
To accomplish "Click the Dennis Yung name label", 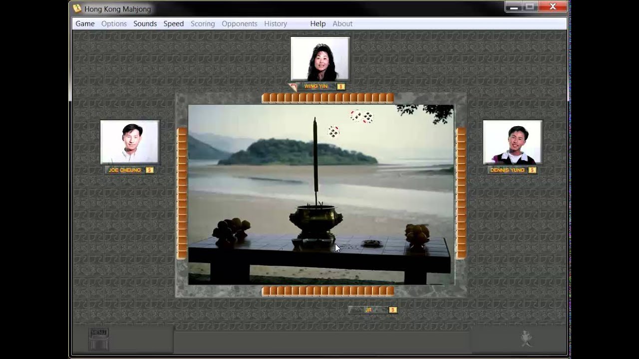I will click(507, 170).
